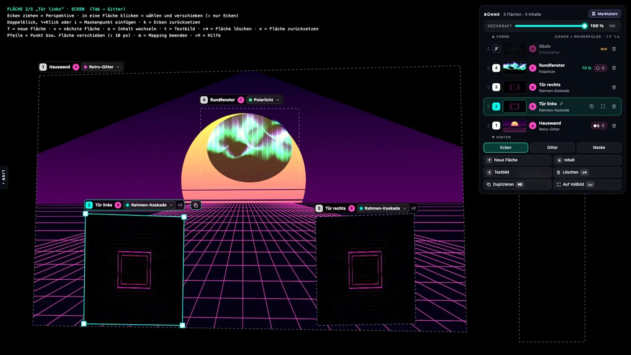Click into the Deckkraft value field showing 100
The image size is (631, 355).
click(612, 26)
